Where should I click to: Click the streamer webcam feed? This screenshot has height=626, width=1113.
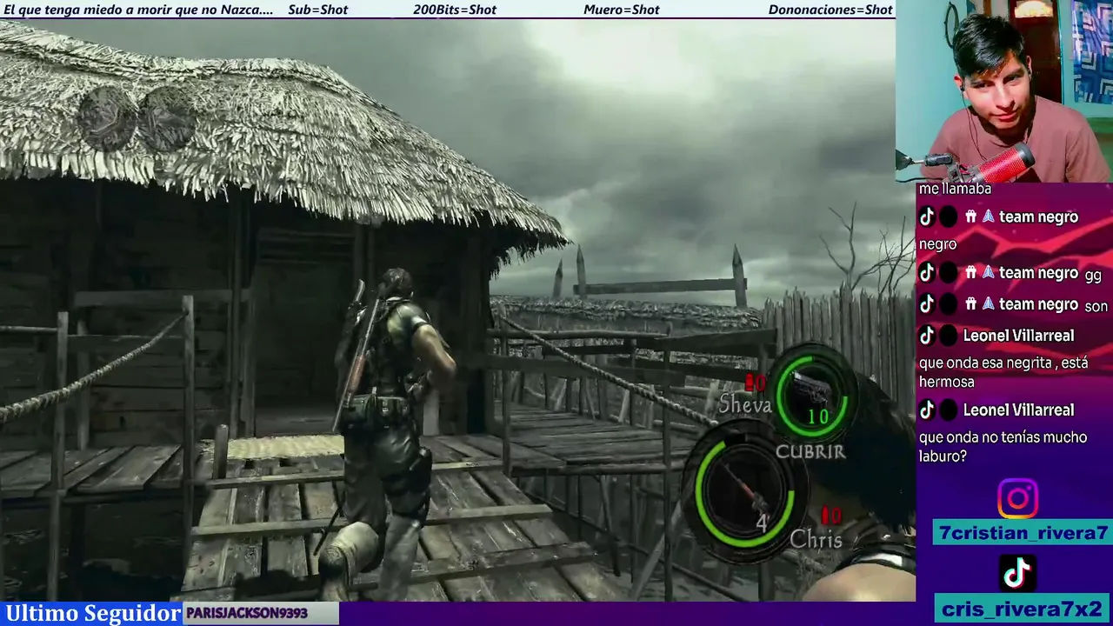[x=1004, y=90]
